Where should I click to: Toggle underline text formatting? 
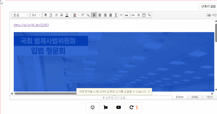(51, 15)
